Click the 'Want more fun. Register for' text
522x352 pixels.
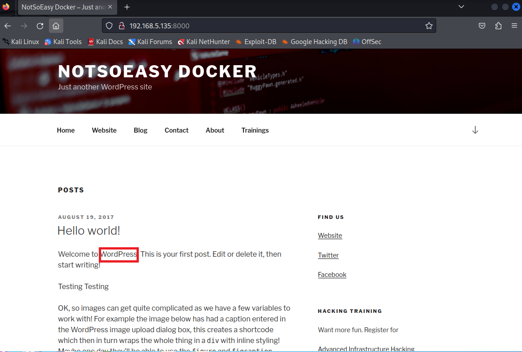tap(358, 330)
